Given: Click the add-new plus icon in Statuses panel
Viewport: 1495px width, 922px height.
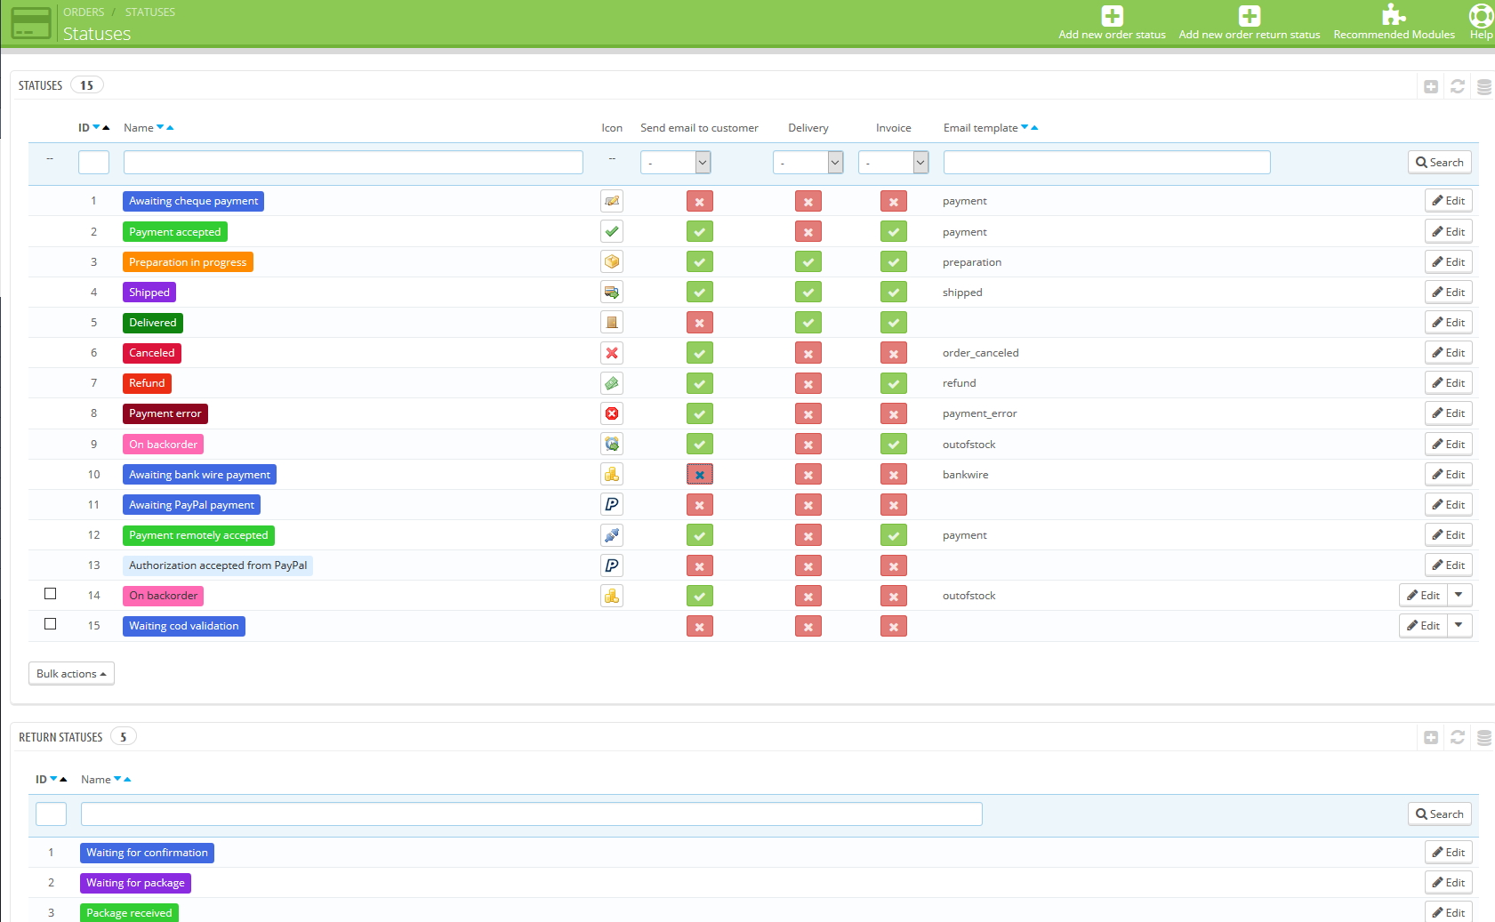Looking at the screenshot, I should point(1431,86).
